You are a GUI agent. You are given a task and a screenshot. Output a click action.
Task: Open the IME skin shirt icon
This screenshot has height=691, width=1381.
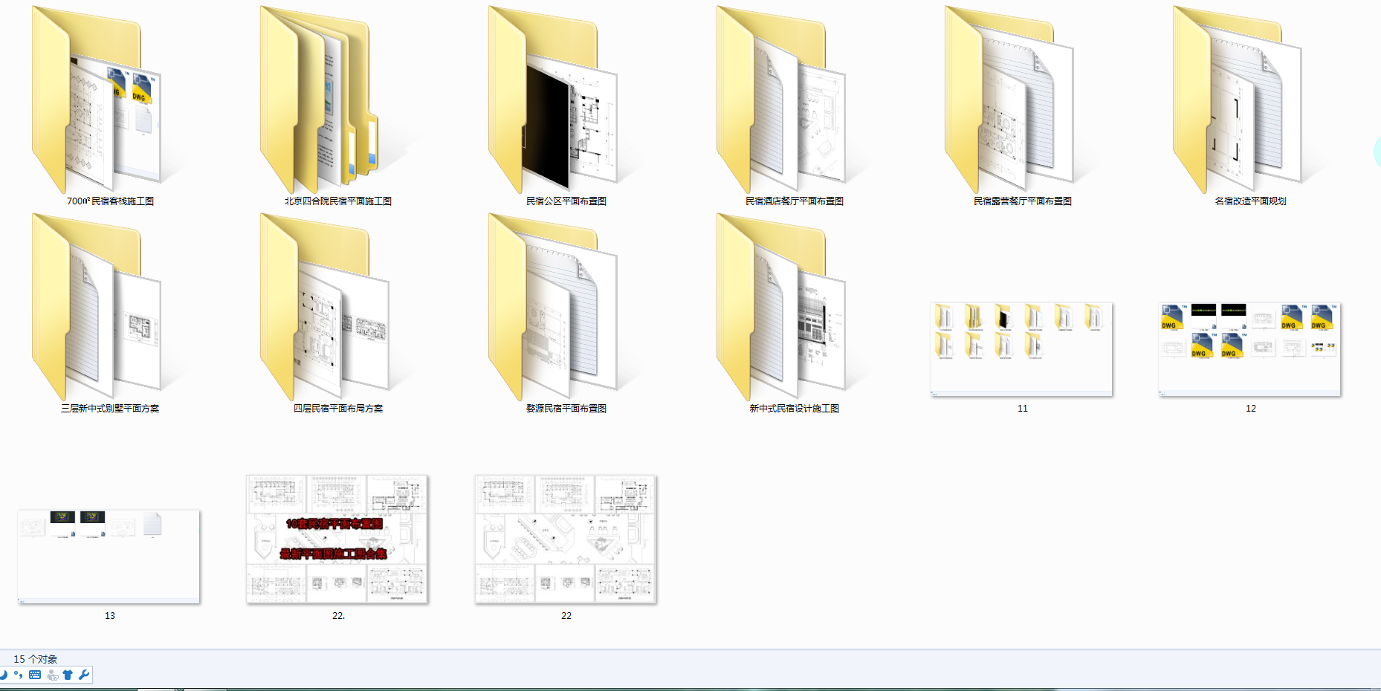(68, 675)
